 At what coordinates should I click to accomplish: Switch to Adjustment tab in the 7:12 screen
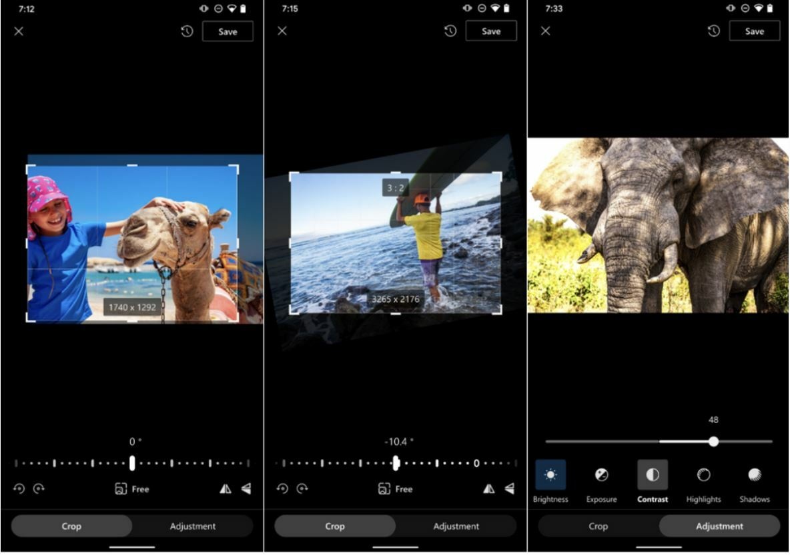pos(192,526)
